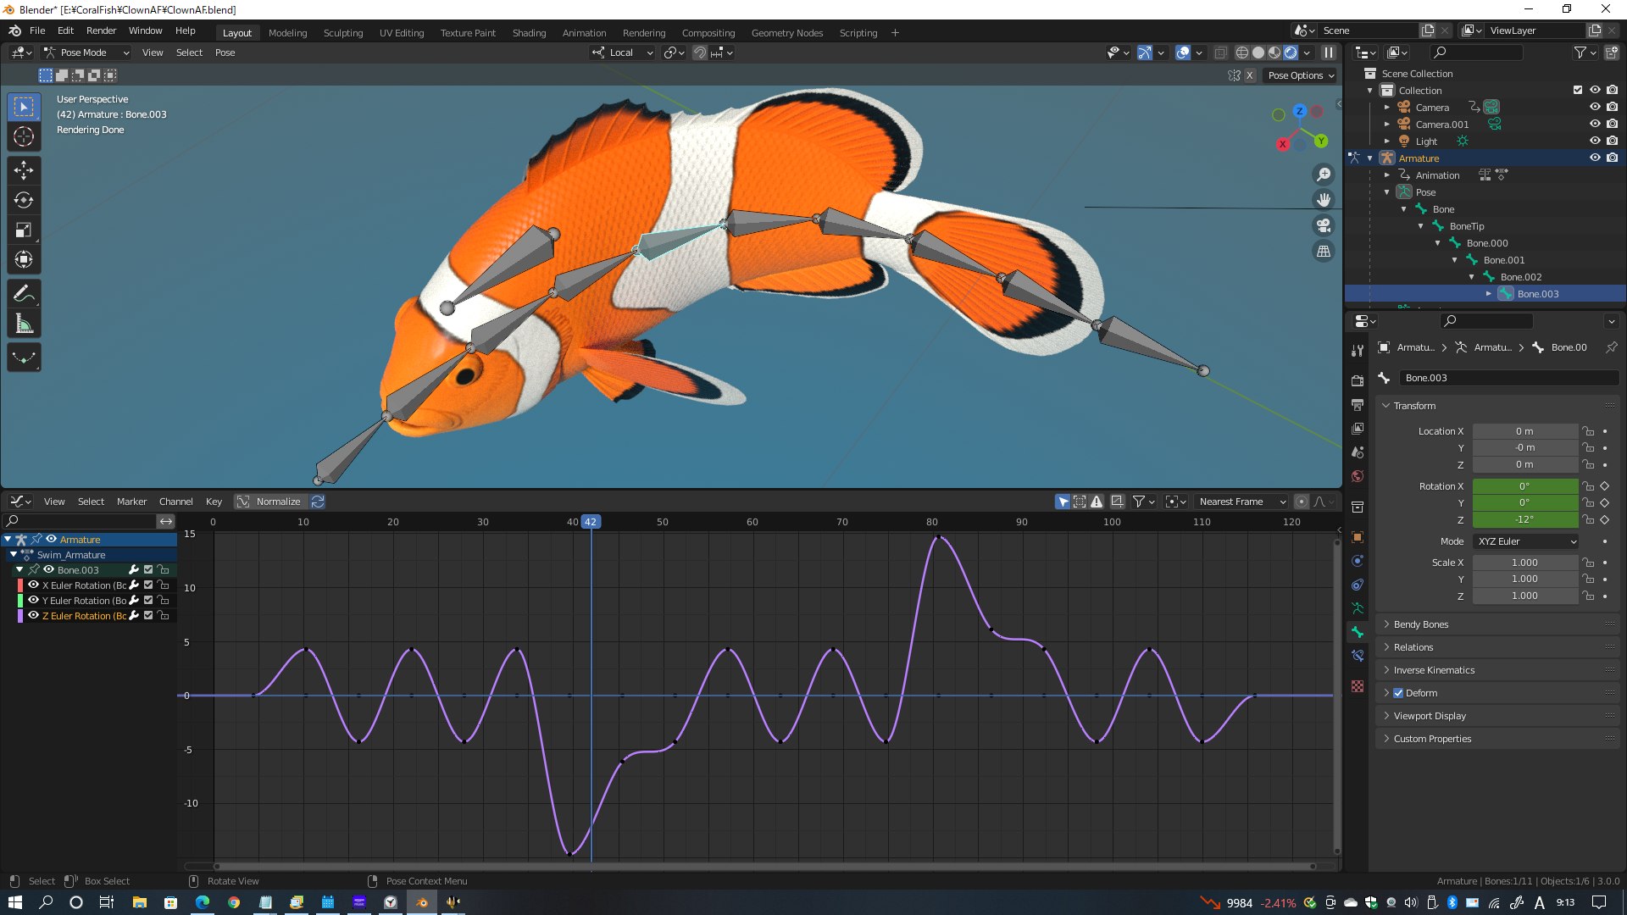Click auto-normalize refresh icon beside Normalize
Screen dimensions: 1627x915
(x=318, y=502)
